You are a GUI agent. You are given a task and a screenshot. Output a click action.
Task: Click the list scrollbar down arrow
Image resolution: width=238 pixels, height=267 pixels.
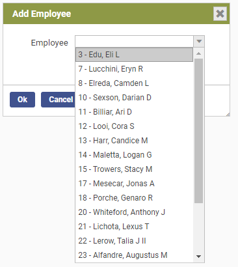pos(198,257)
